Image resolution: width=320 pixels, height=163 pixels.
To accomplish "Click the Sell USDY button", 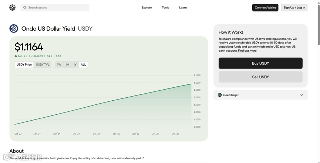I will tap(260, 77).
